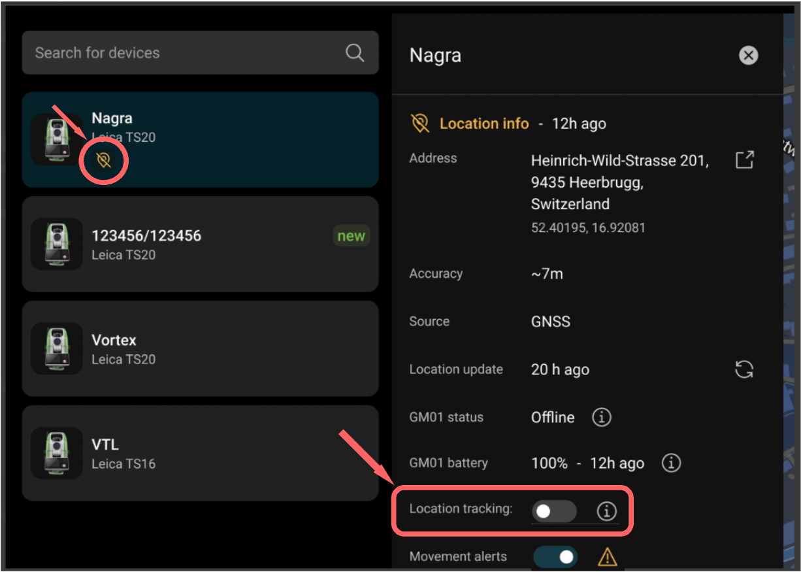Click the Movement alerts warning triangle
This screenshot has height=572, width=801.
tap(607, 557)
